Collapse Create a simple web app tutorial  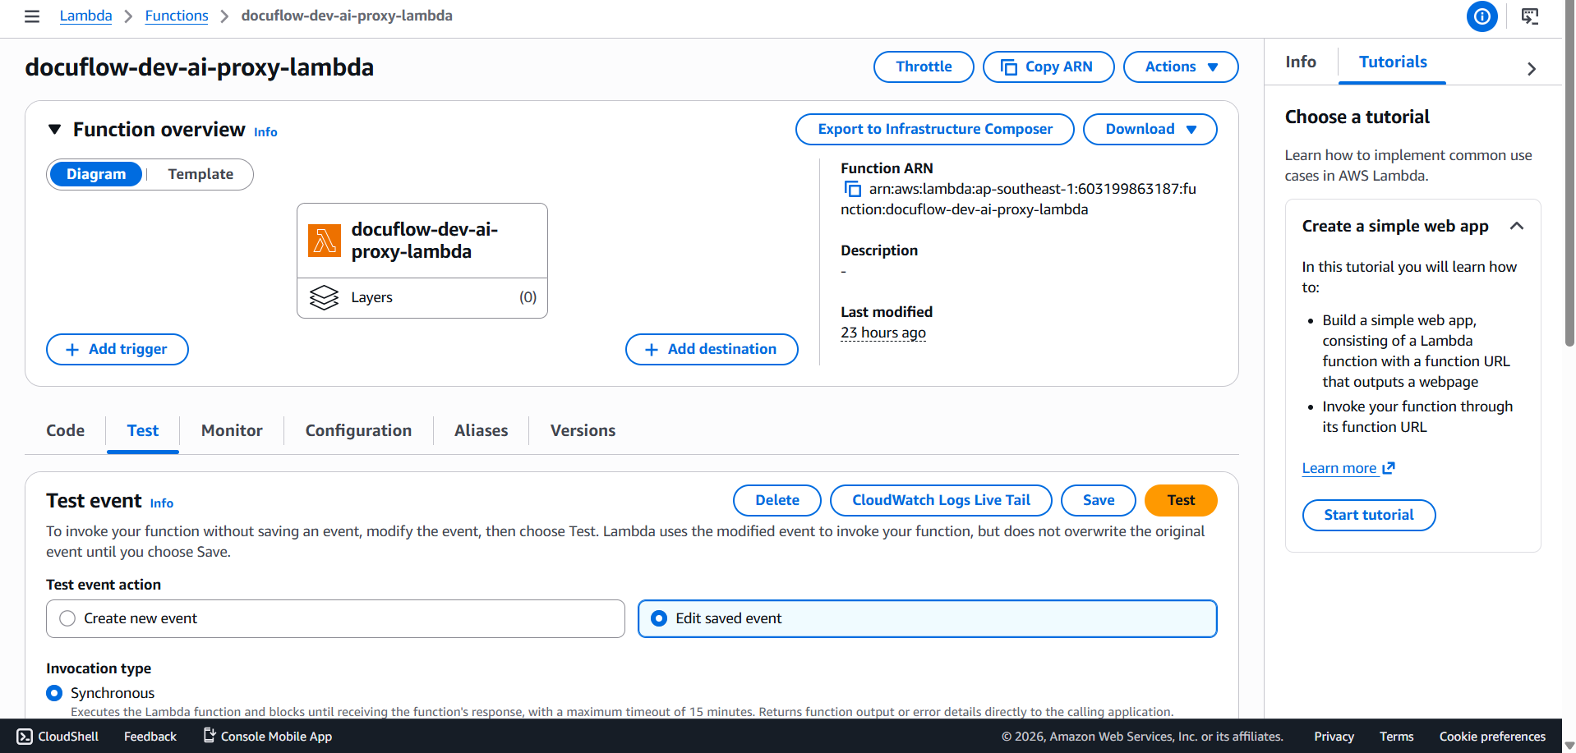tap(1517, 227)
